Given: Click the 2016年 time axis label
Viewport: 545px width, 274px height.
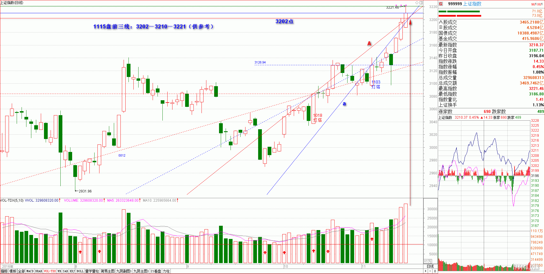Looking at the screenshot, I should [x=8, y=267].
